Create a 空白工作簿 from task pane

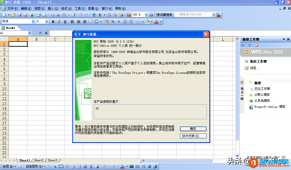pos(262,89)
